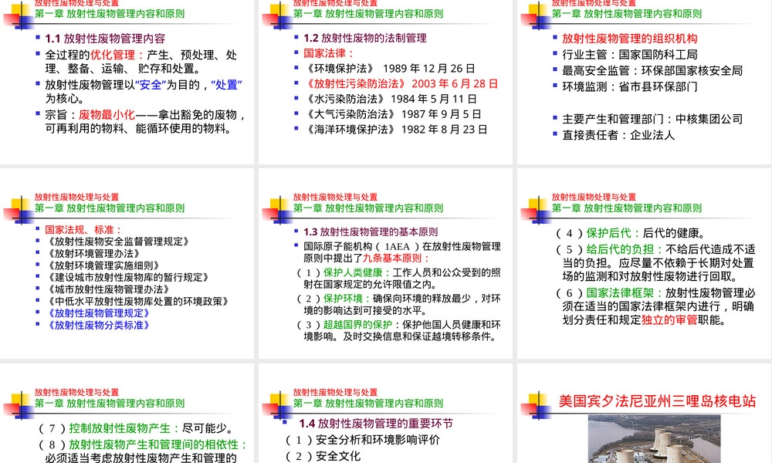Select slide thumbnail about 组织机构
Viewport: 772px width, 463px height.
[x=644, y=82]
